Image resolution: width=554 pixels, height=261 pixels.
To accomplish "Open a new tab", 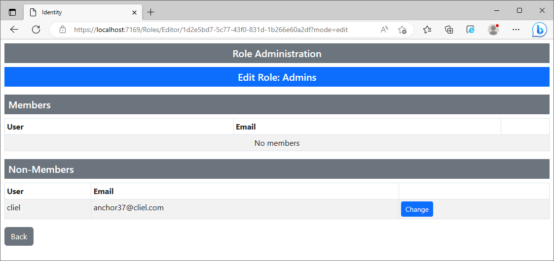I will [x=151, y=12].
